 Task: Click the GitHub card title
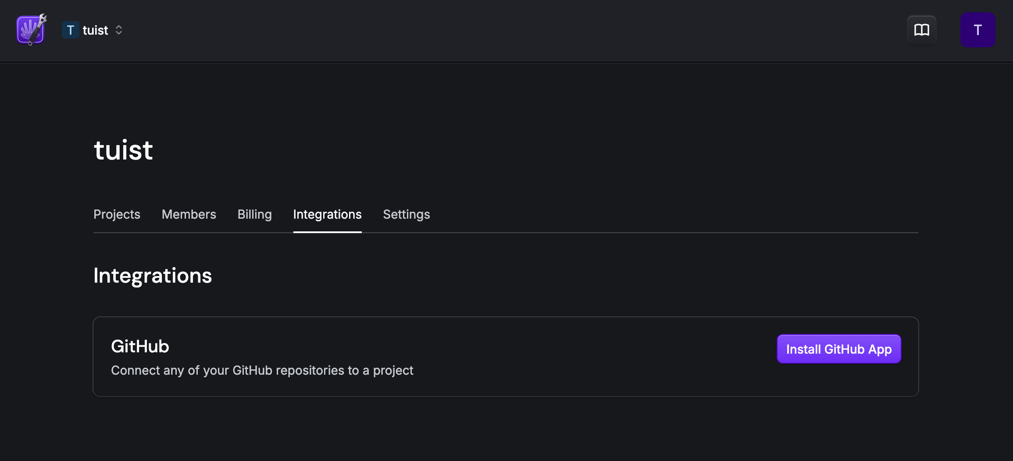[x=140, y=346]
